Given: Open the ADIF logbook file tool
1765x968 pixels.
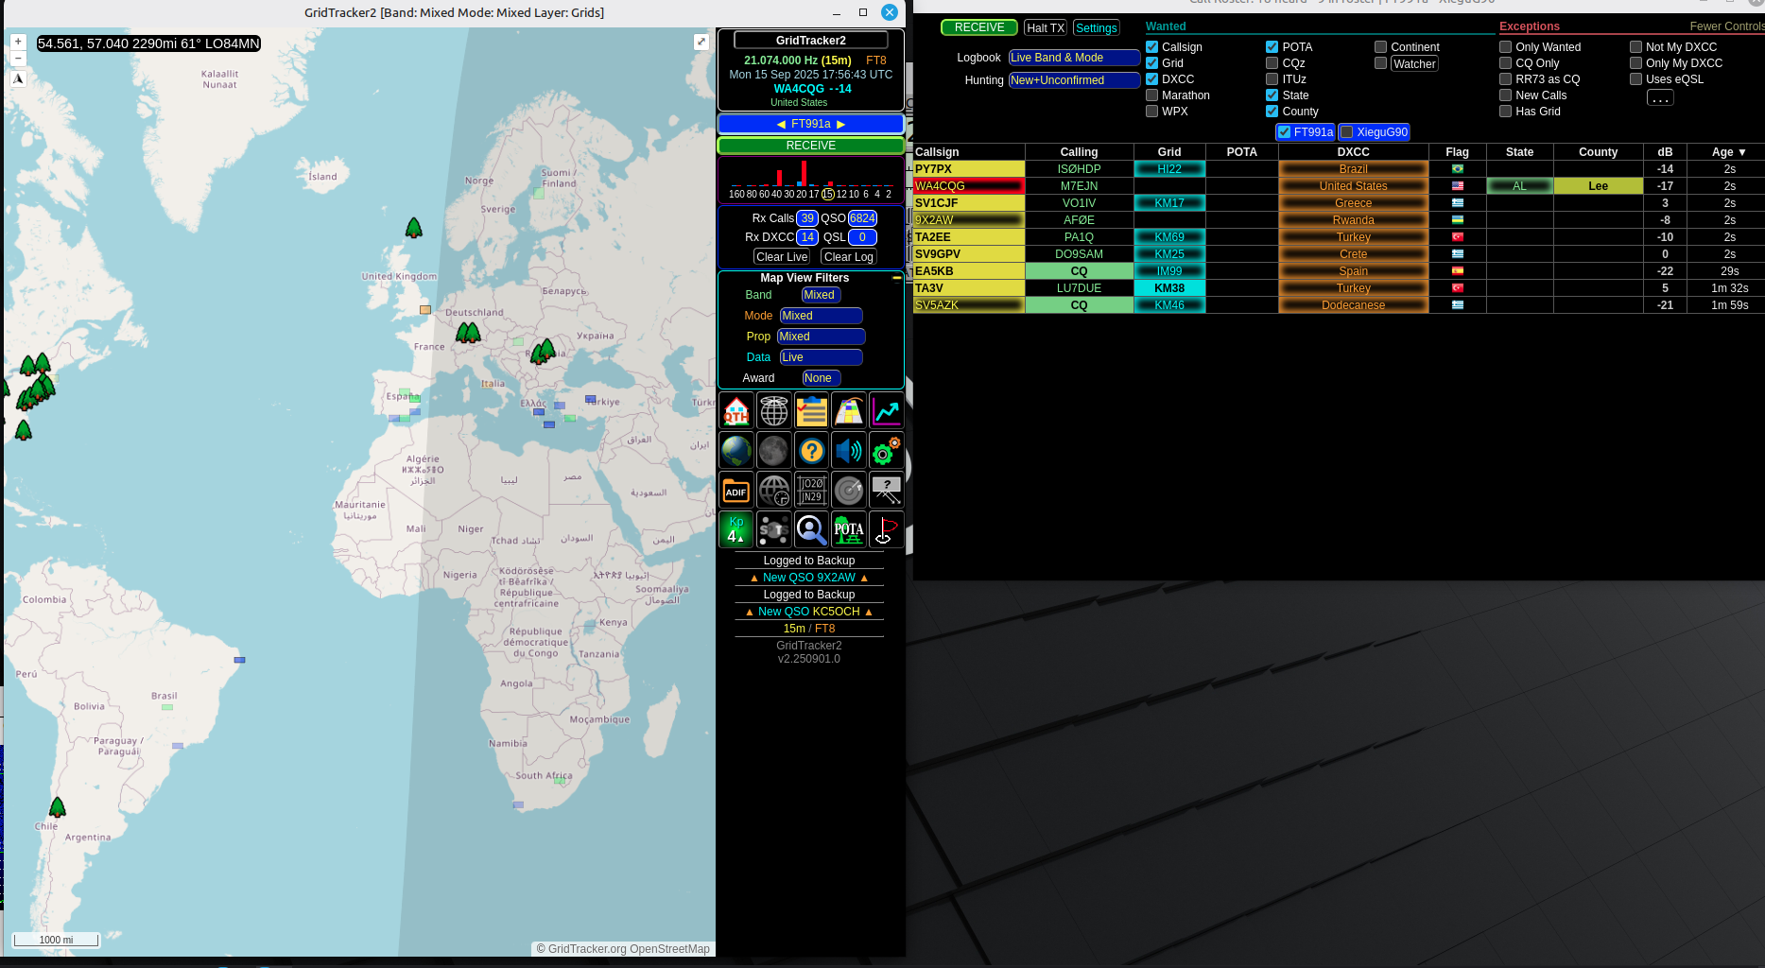Looking at the screenshot, I should (x=735, y=490).
